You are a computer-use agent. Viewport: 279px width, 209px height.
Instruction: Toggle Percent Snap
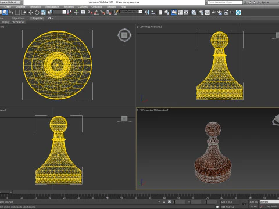(103, 12)
